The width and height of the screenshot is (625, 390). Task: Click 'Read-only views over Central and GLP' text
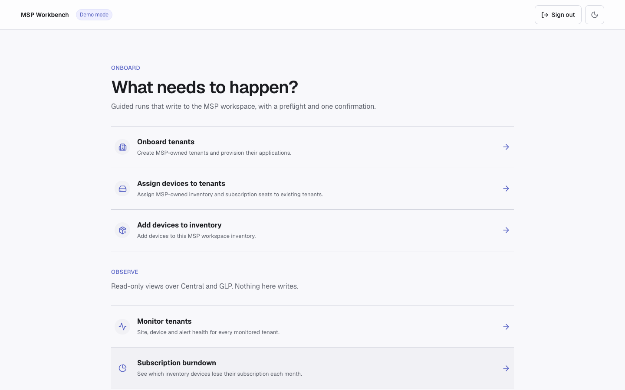point(205,286)
